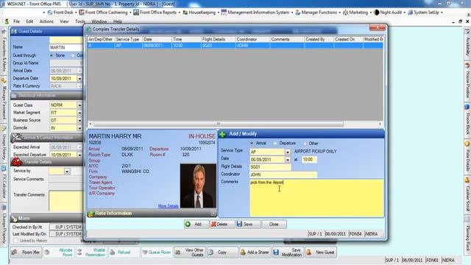
Task: Open the System SetUp menu
Action: tap(425, 13)
